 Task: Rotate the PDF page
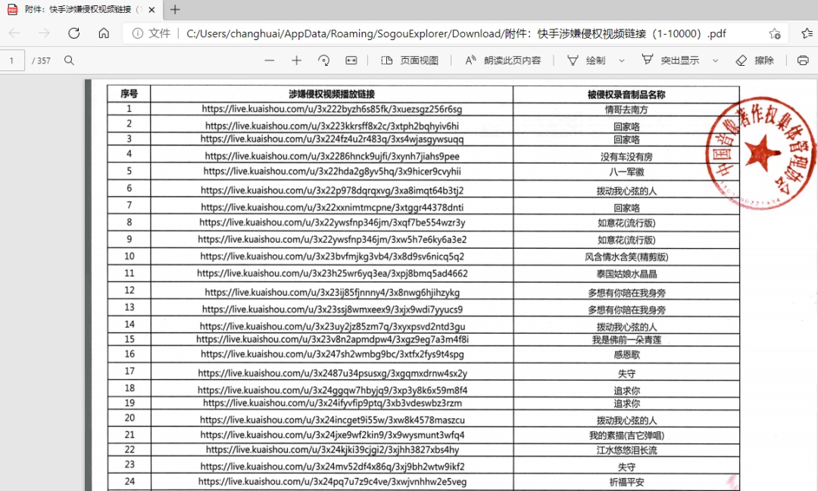tap(323, 61)
